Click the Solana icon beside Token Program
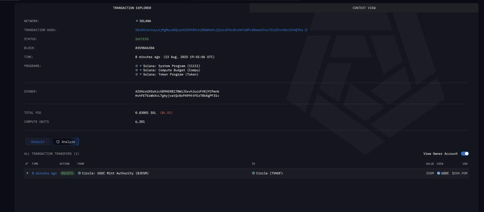Viewport: 484px width, 212px height. click(x=140, y=74)
